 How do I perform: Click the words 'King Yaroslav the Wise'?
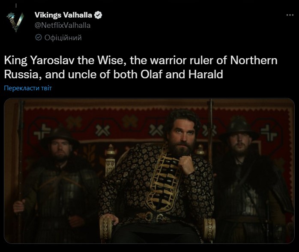[x=65, y=60]
